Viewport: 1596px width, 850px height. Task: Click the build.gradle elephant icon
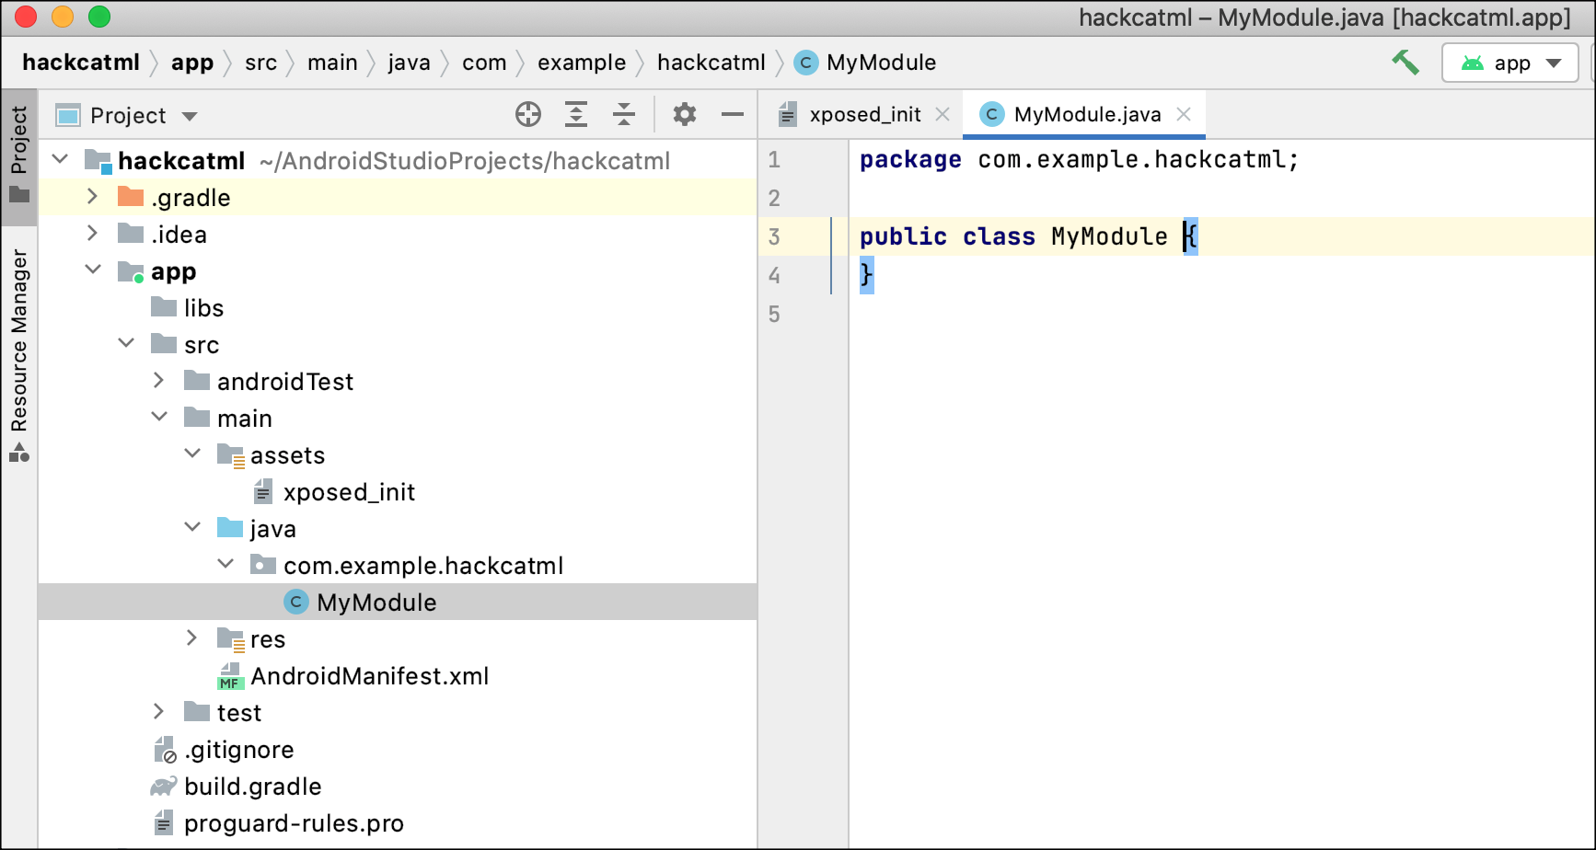click(x=164, y=787)
